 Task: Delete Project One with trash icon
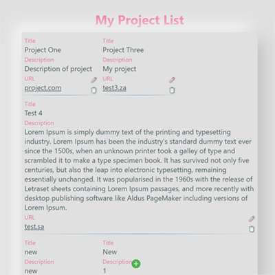click(x=93, y=90)
